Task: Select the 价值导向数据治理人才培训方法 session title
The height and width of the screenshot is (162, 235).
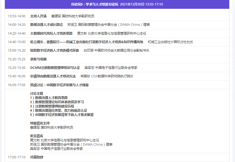Action: coord(53,76)
